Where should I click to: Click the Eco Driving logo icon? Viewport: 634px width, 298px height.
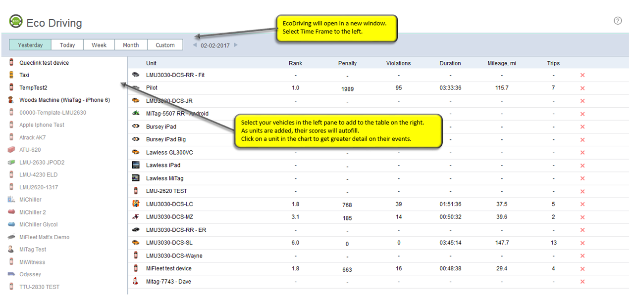click(x=16, y=22)
